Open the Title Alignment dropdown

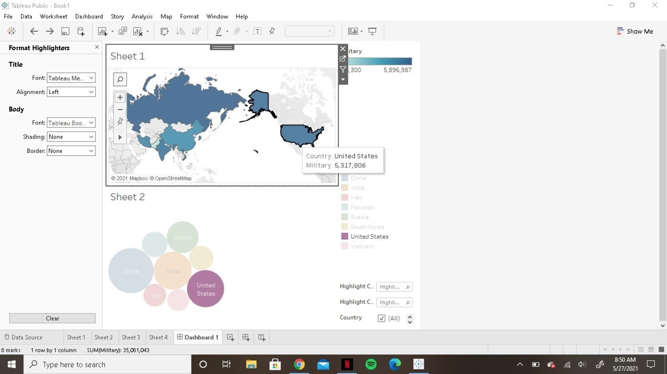coord(71,92)
